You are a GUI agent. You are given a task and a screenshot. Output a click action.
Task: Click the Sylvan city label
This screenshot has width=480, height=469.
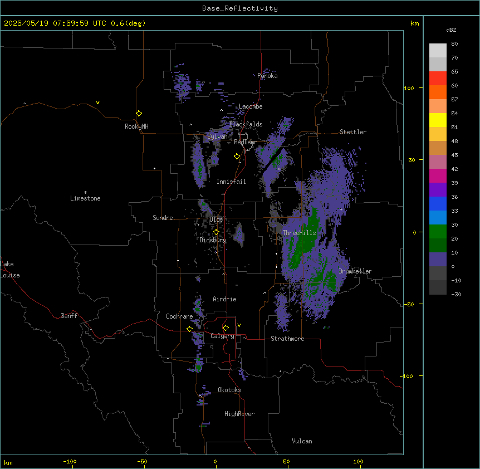217,136
